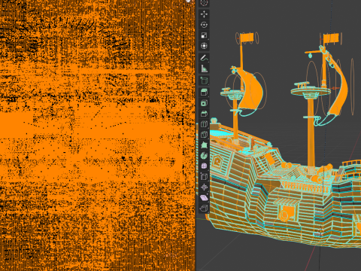Select the Shrink/Fatten tool
The image size is (361, 271).
click(x=204, y=187)
